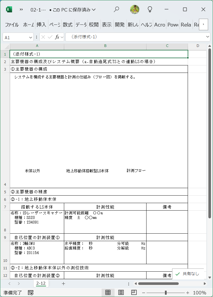The height and width of the screenshot is (297, 213).
Task: Click the vertical scrollbar up arrow
Action: click(x=210, y=46)
